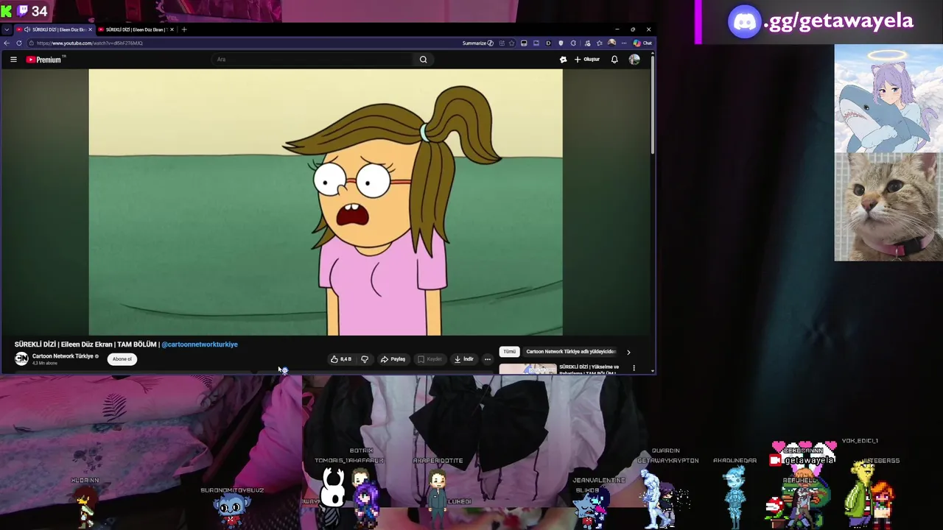Reload the page with refresh icon
The height and width of the screenshot is (530, 943).
click(19, 43)
